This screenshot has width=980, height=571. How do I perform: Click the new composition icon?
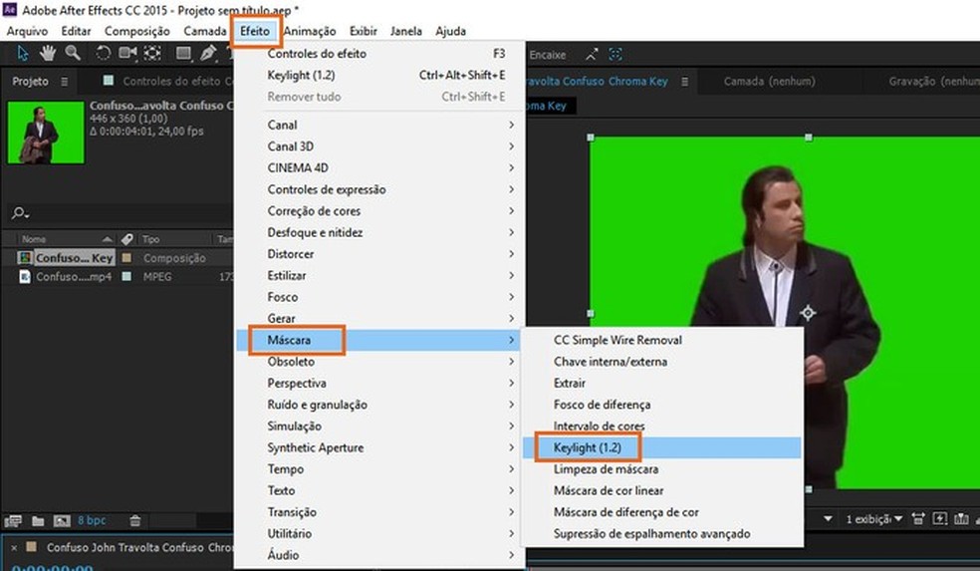tap(60, 520)
